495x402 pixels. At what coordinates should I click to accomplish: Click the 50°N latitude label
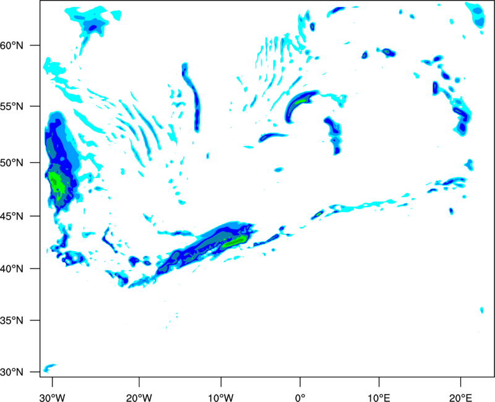pos(12,163)
